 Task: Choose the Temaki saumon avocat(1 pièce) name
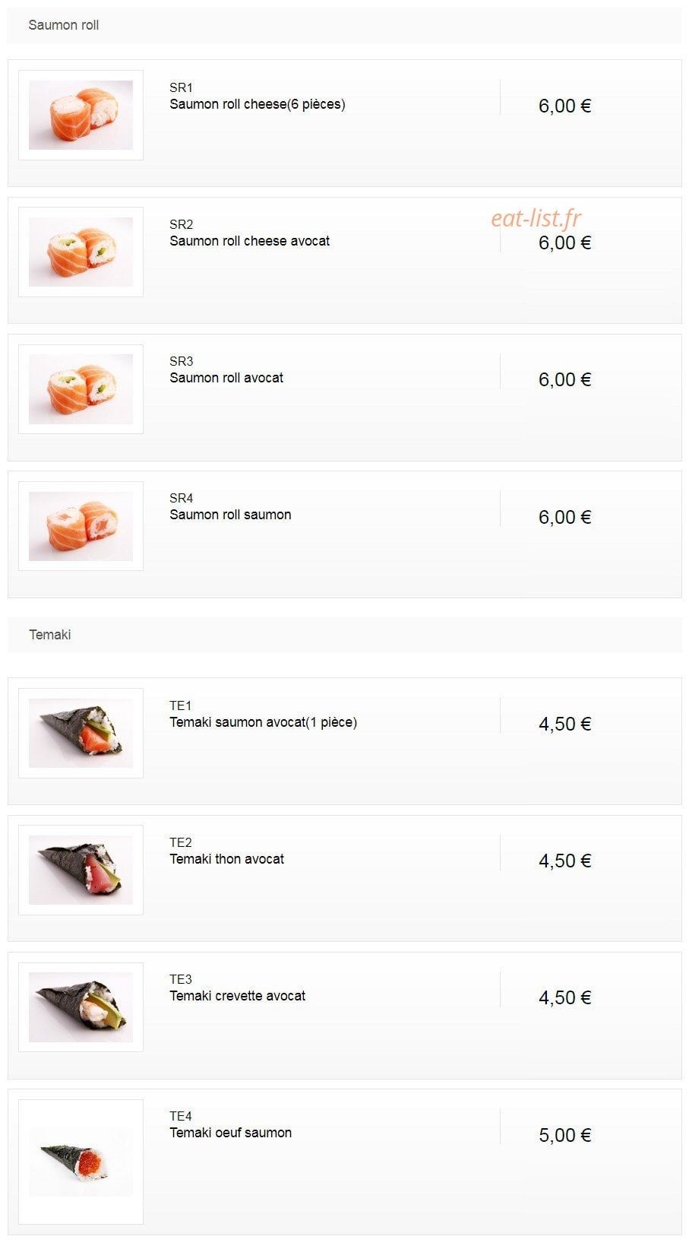coord(264,722)
